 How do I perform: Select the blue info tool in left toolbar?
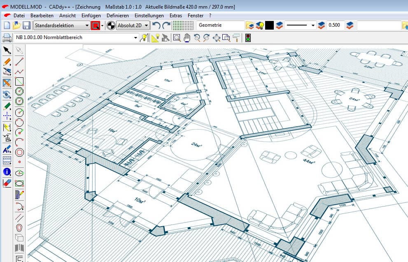[7, 172]
